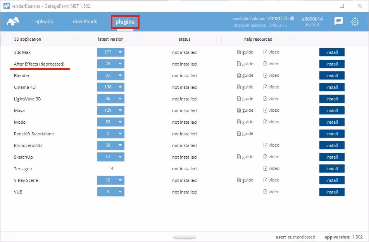Viewport: 369px width, 242px height.
Task: Expand VUE version dropdown showing 9
Action: coord(111,192)
